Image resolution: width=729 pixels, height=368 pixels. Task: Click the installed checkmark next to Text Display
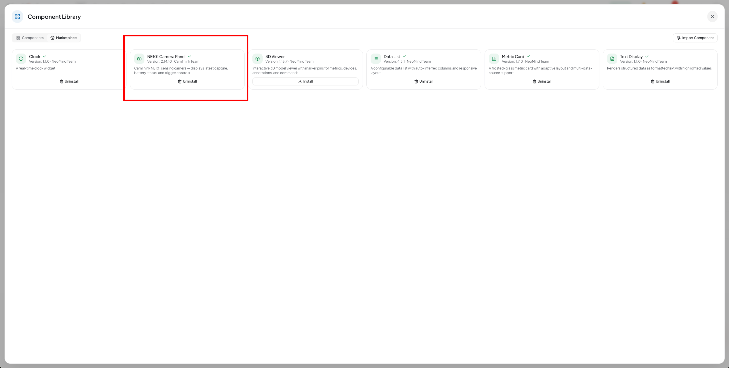(x=647, y=56)
